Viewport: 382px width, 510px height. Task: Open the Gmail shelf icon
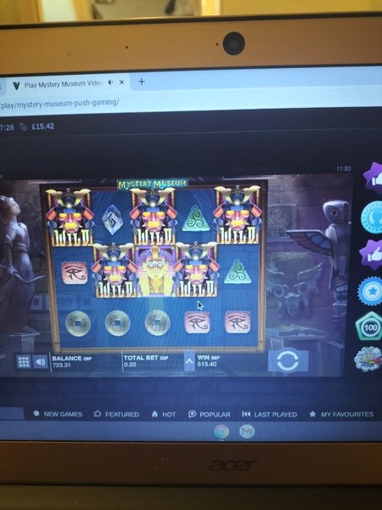[x=247, y=432]
